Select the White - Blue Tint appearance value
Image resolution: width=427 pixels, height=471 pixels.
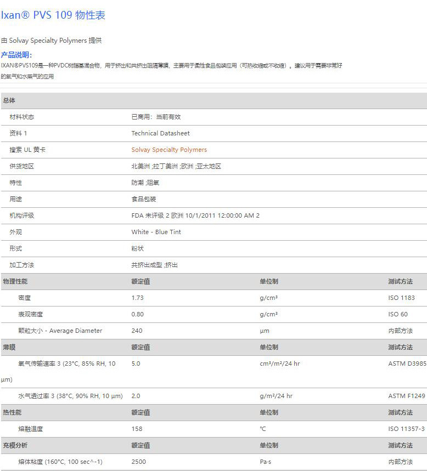click(x=156, y=232)
